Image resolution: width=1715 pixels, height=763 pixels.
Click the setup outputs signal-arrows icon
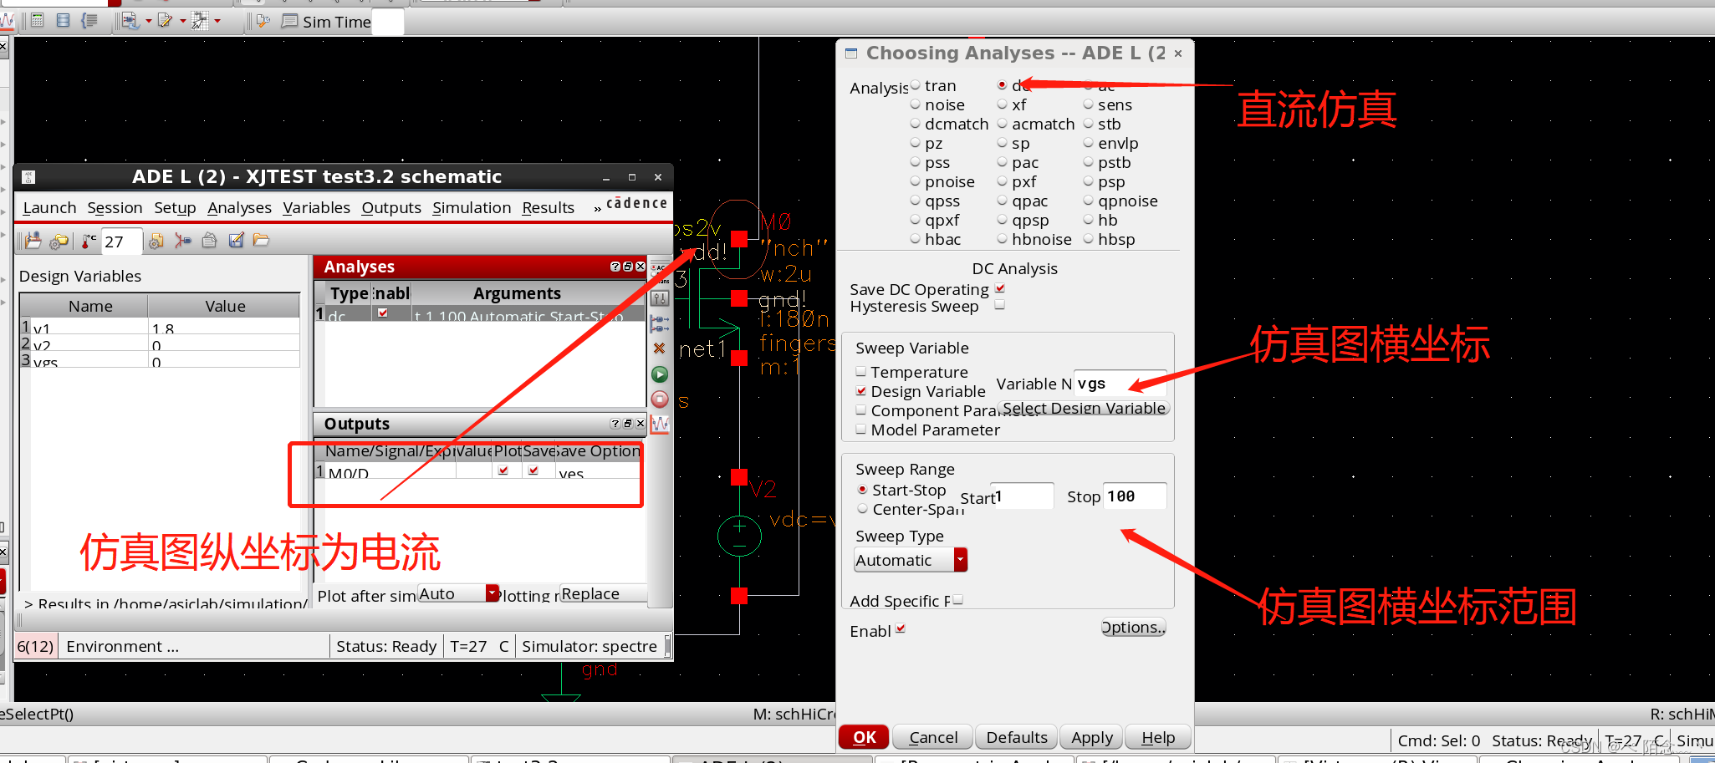660,323
